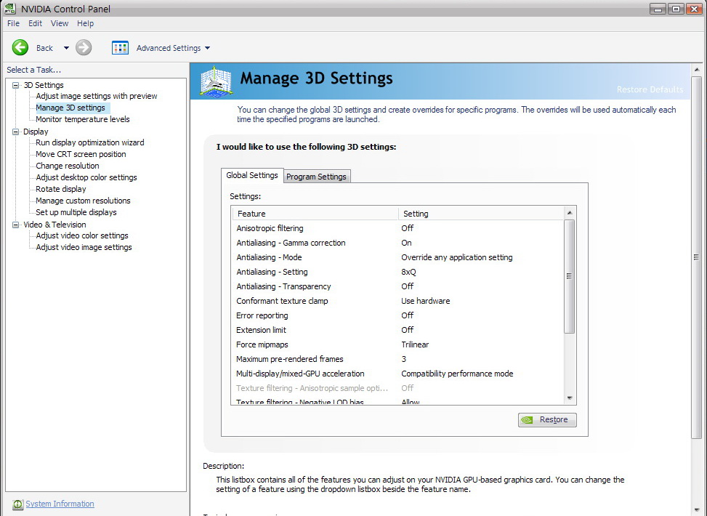
Task: Open the Edit menu
Action: click(x=35, y=23)
